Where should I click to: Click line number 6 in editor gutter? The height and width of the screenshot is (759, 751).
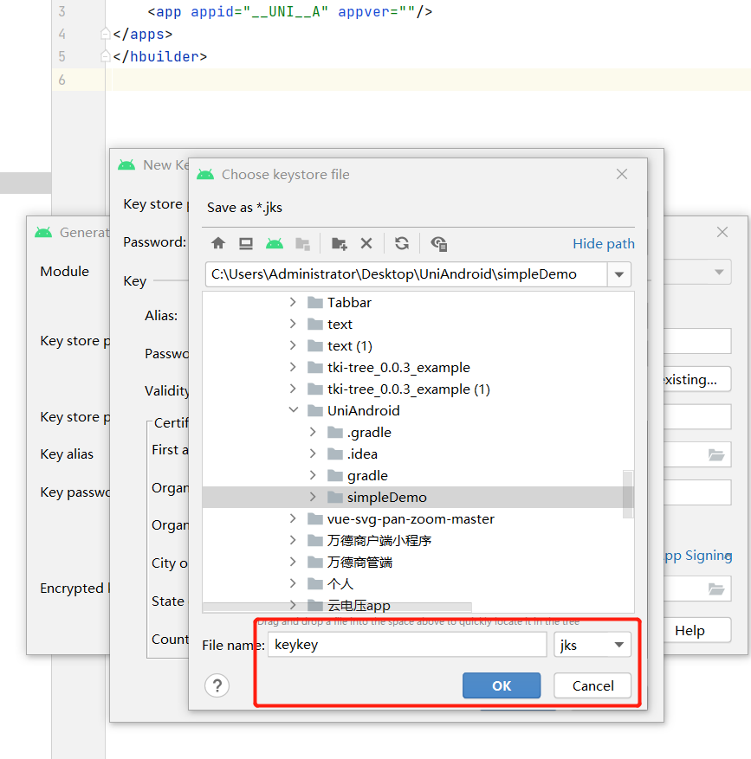(62, 80)
